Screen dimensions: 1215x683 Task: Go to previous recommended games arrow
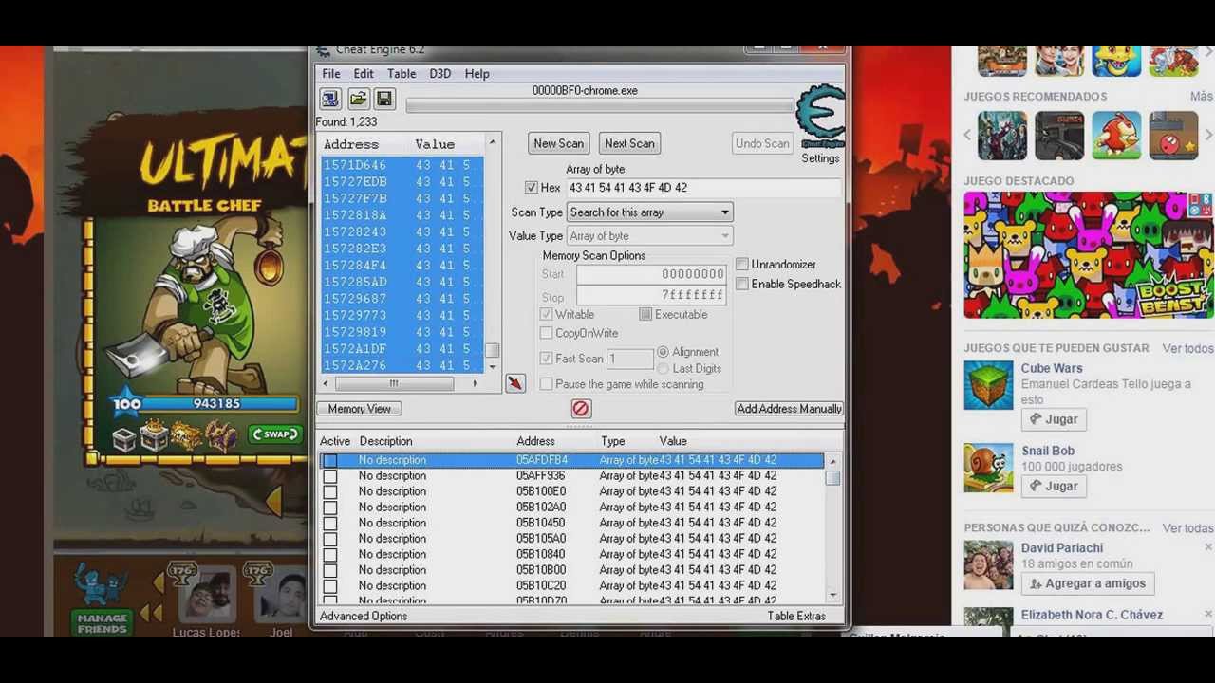(x=968, y=136)
